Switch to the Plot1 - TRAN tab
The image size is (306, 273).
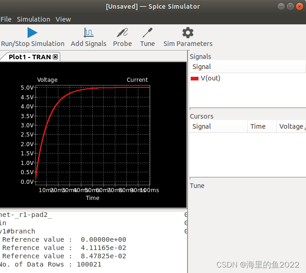[30, 57]
